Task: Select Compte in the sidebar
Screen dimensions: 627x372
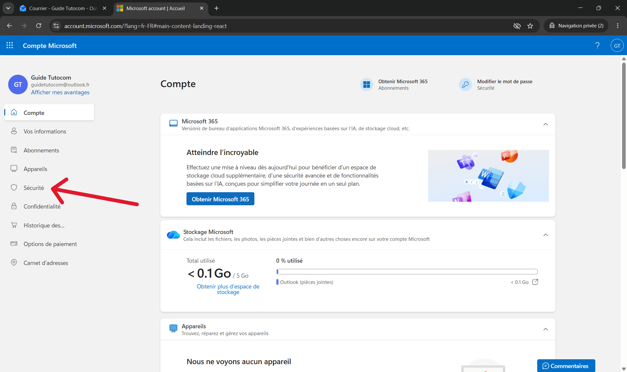Action: coord(49,113)
